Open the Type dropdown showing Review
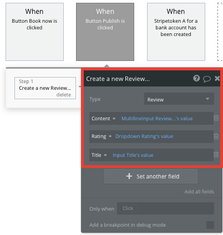The height and width of the screenshot is (235, 223). [x=179, y=99]
